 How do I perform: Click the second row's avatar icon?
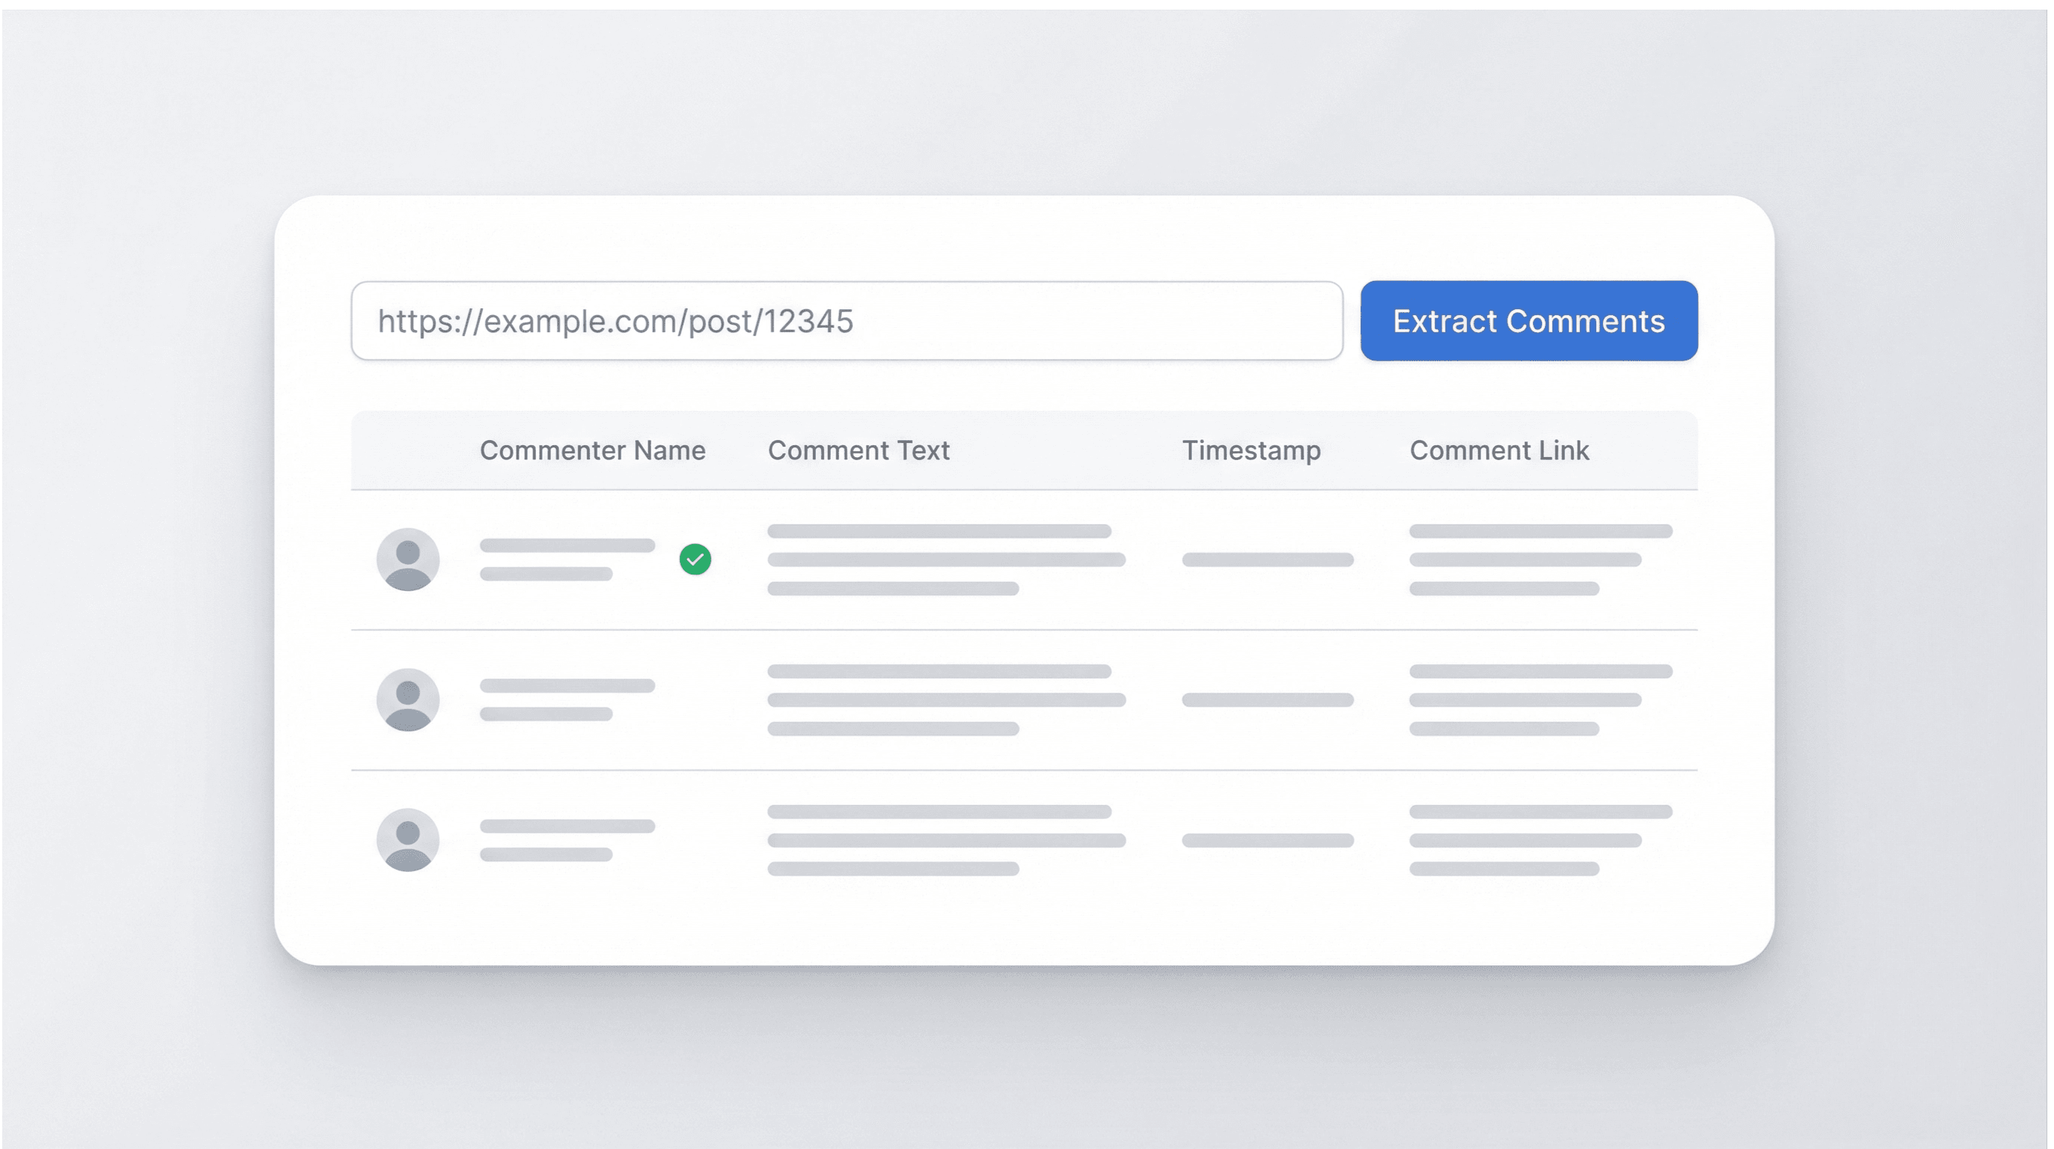coord(407,699)
